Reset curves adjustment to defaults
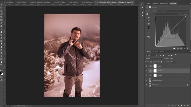Viewport: 191px width, 107px height. pos(181,48)
